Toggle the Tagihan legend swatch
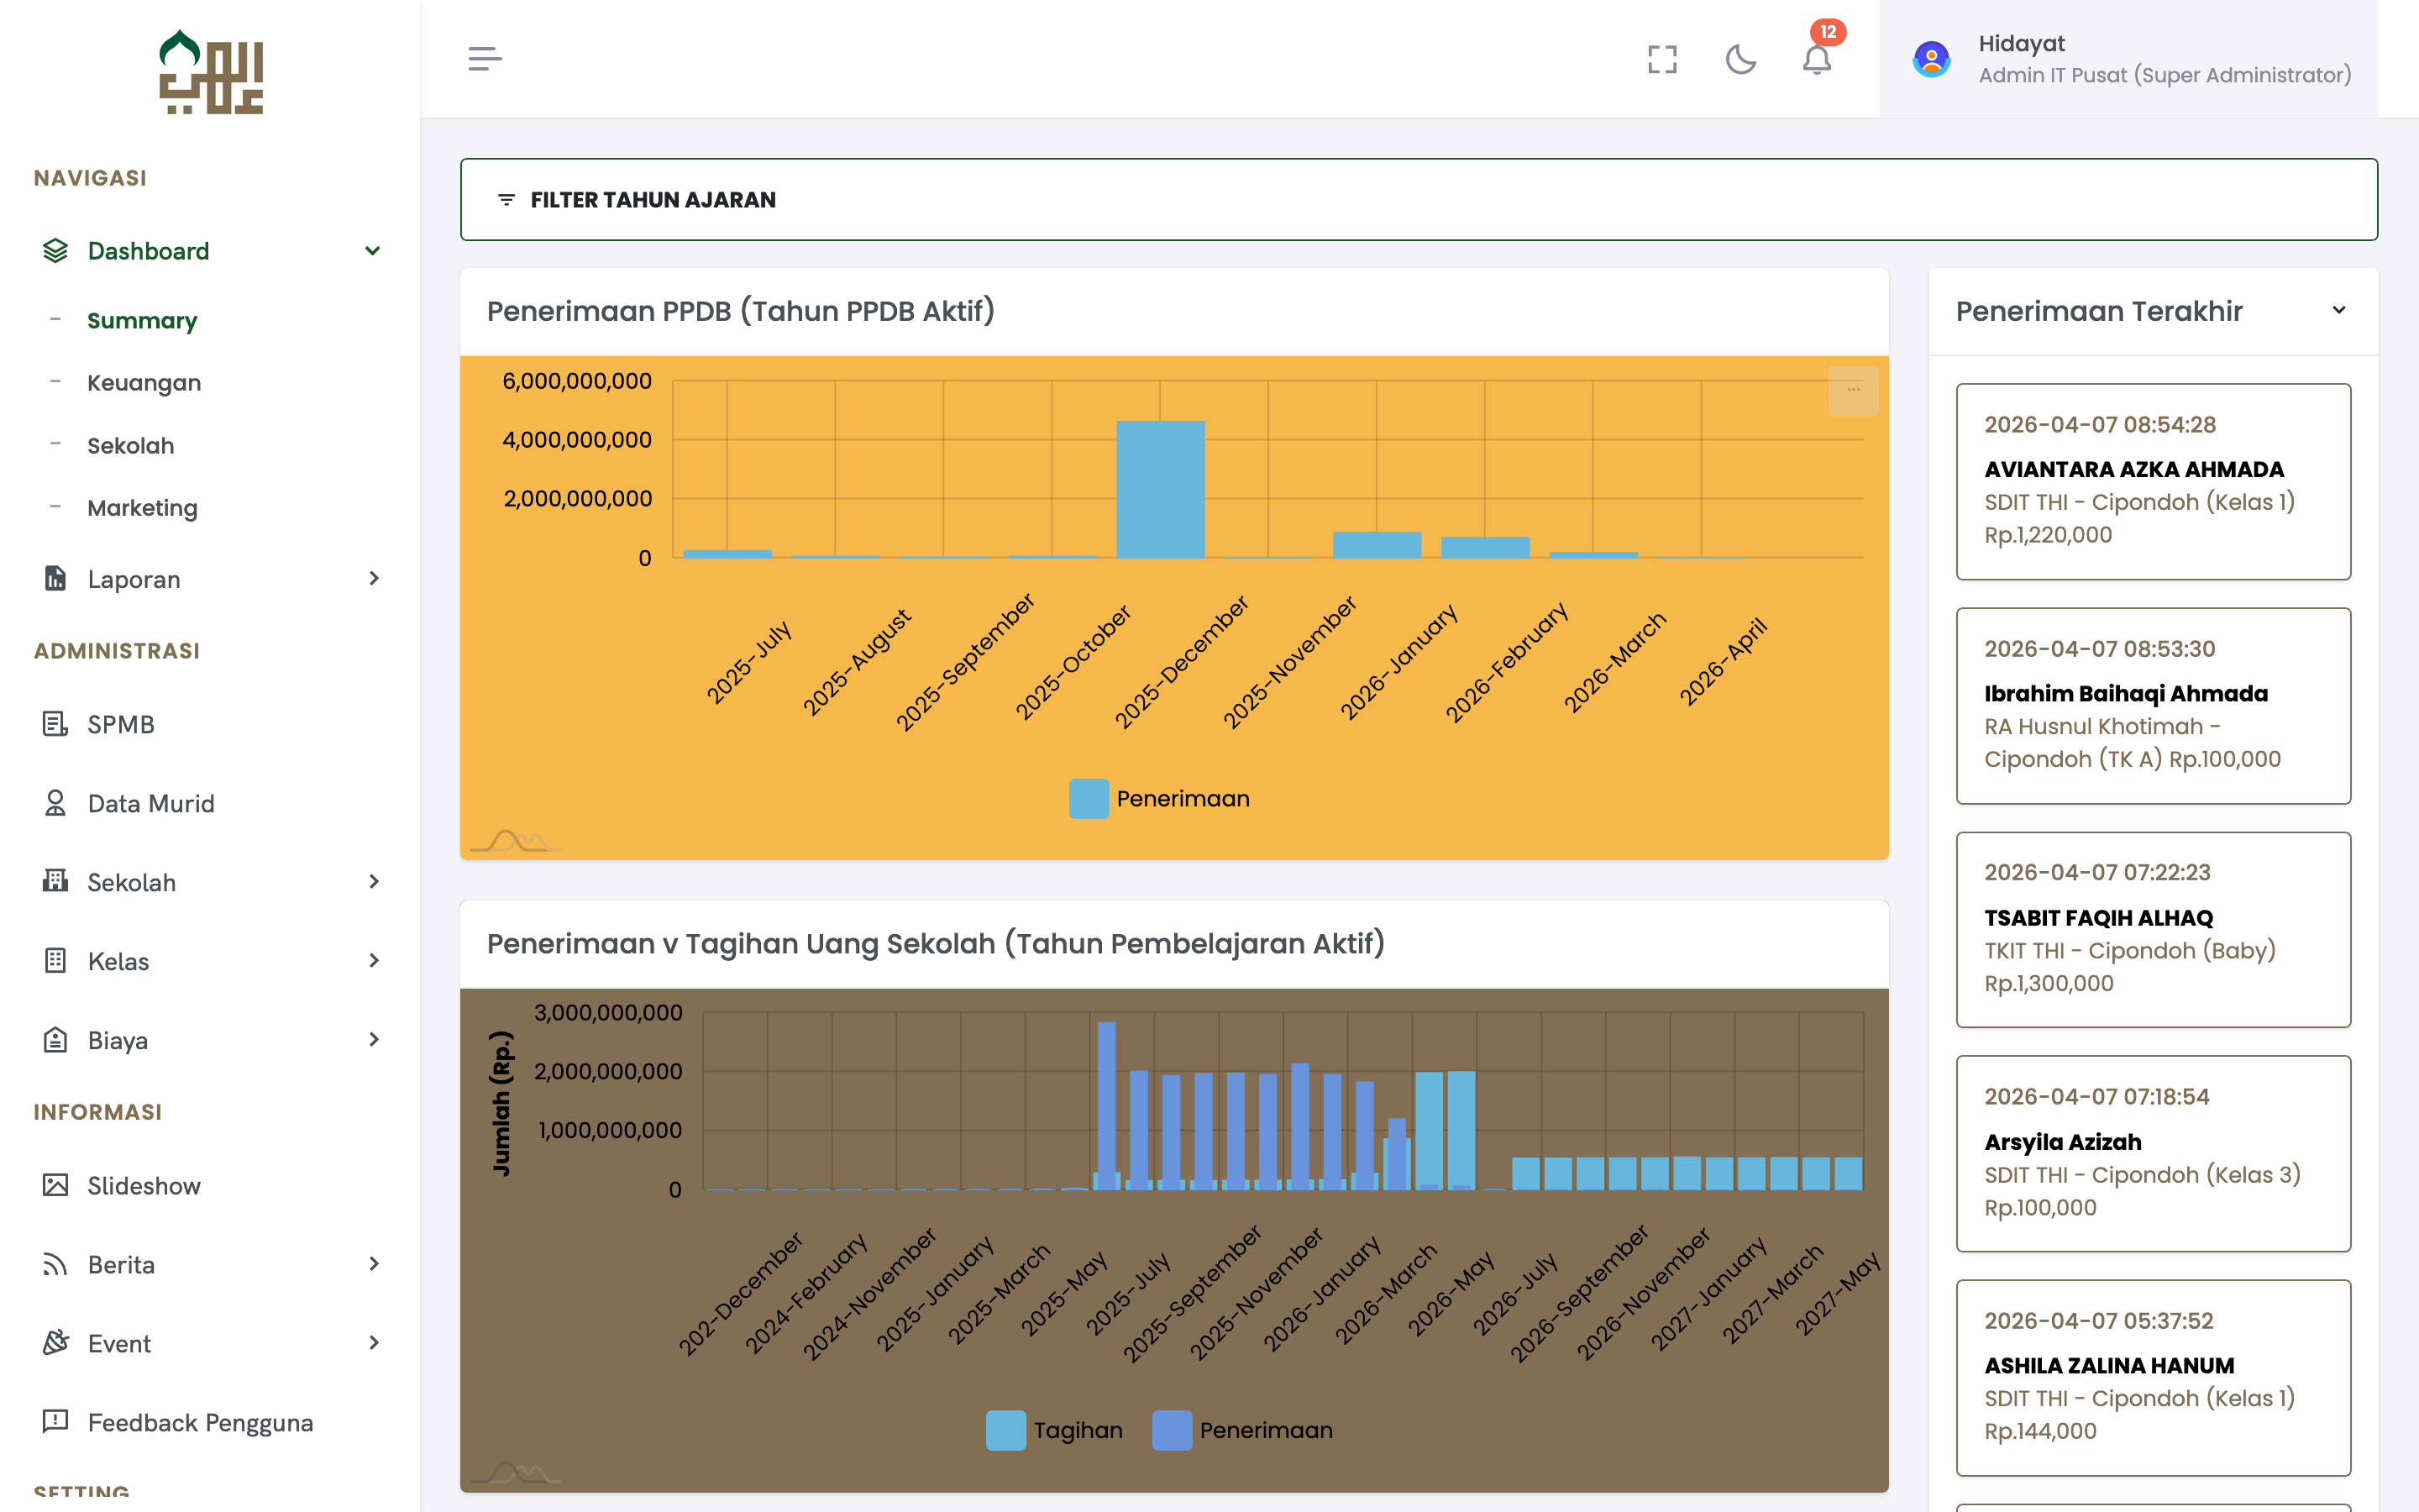The image size is (2419, 1512). tap(1005, 1430)
